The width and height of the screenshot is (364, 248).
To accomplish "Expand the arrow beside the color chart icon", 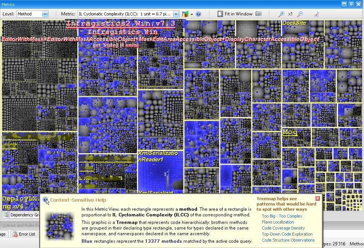I will 192,14.
